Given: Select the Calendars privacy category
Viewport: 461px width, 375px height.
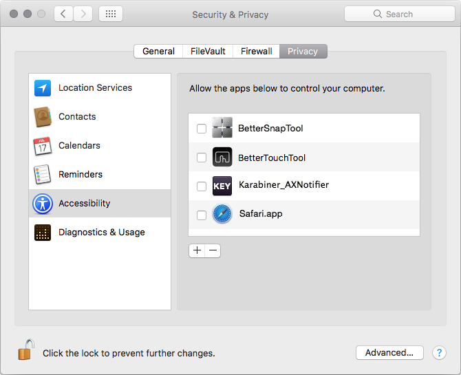Looking at the screenshot, I should tap(100, 146).
